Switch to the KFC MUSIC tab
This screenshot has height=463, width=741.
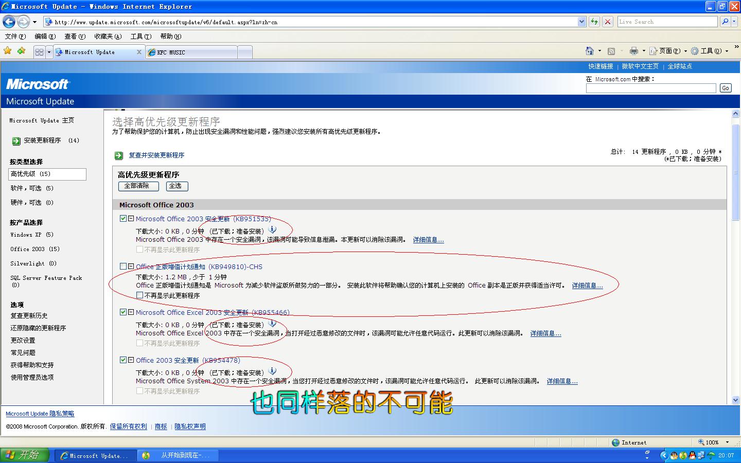click(192, 52)
